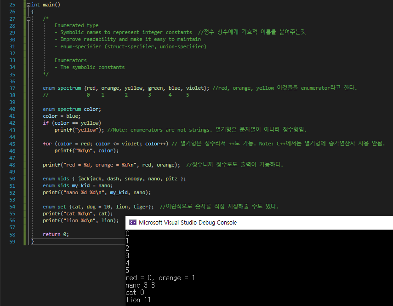This screenshot has width=393, height=306.
Task: Click 'enum pet' declaration line
Action: tap(98, 207)
